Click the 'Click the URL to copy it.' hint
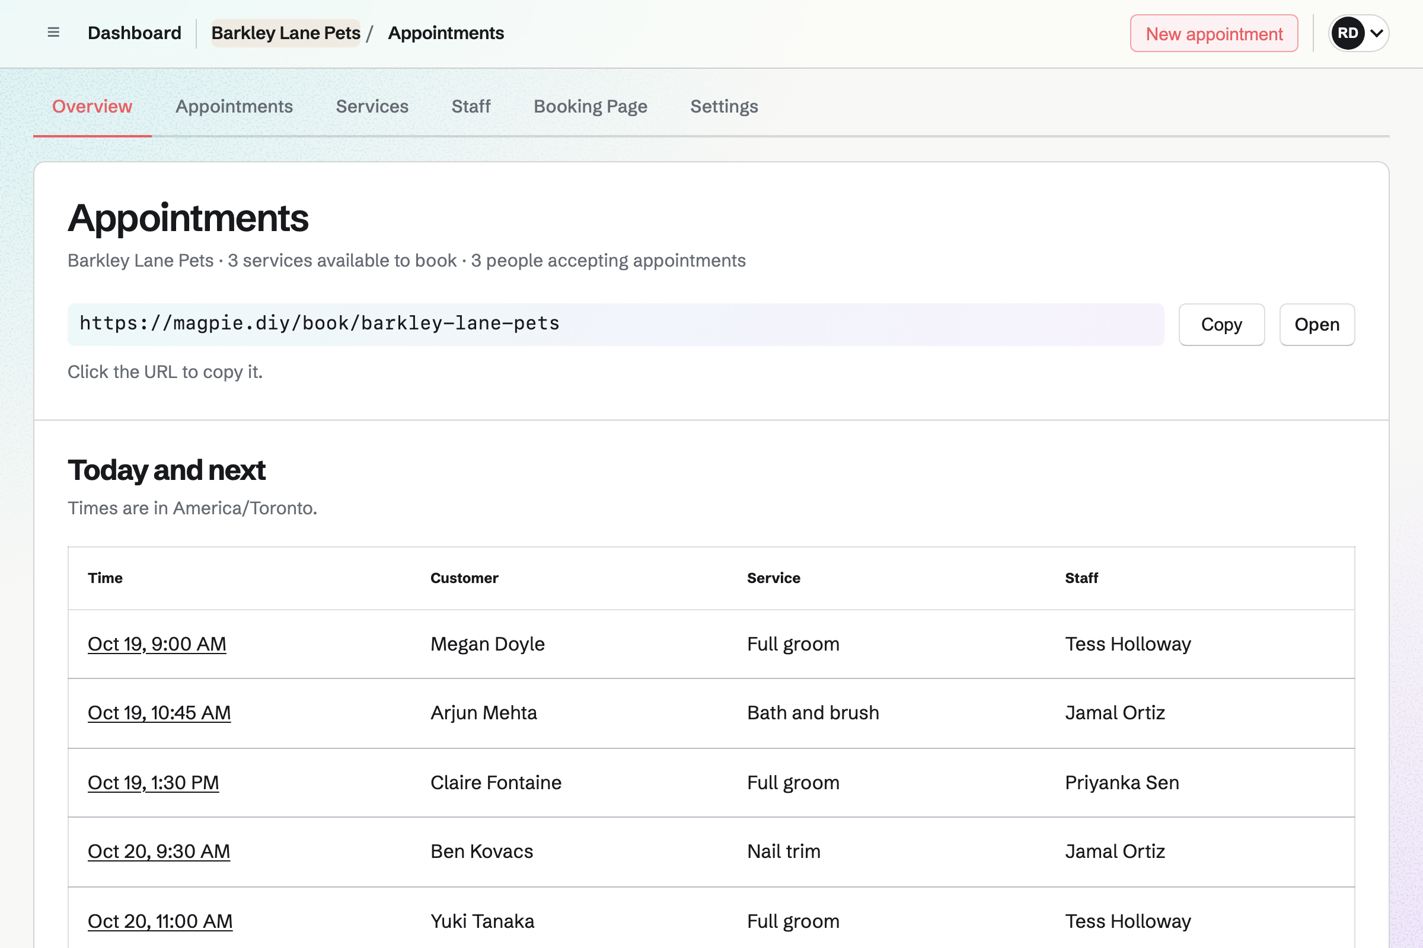The image size is (1423, 948). click(x=165, y=372)
